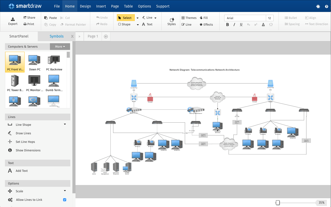Click the underline icon
The height and width of the screenshot is (207, 331).
point(241,25)
